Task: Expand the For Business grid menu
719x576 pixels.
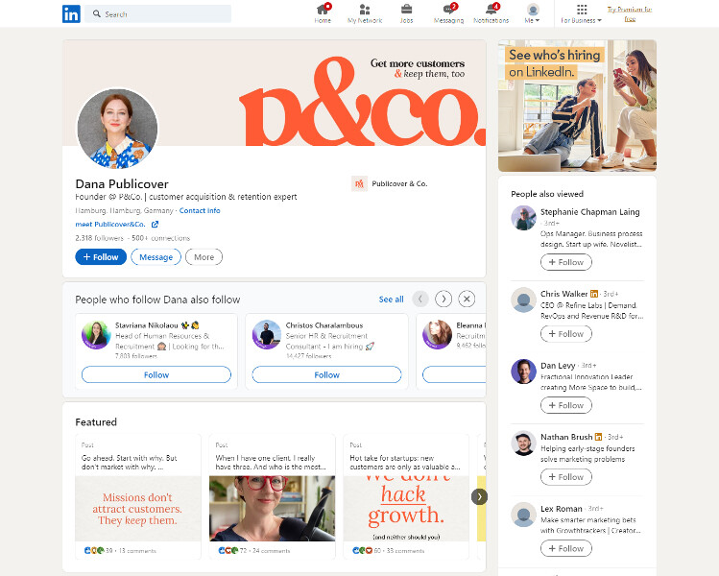Action: (581, 13)
